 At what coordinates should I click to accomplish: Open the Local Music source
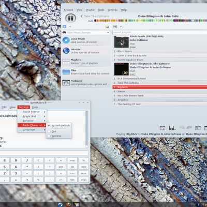(86, 40)
